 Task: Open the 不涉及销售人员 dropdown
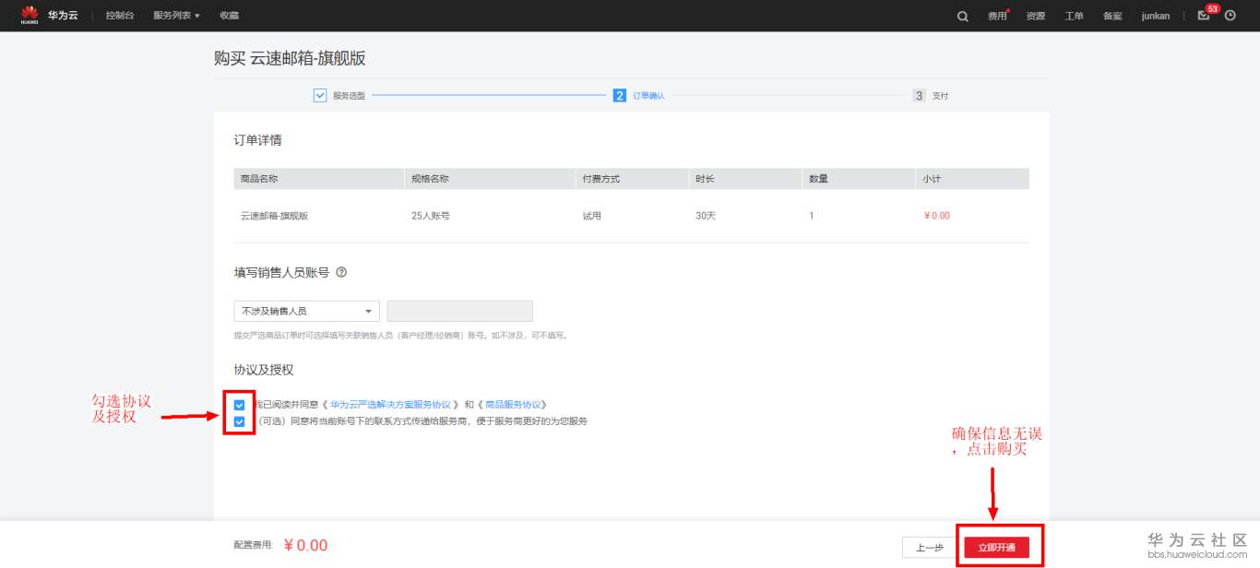(307, 312)
